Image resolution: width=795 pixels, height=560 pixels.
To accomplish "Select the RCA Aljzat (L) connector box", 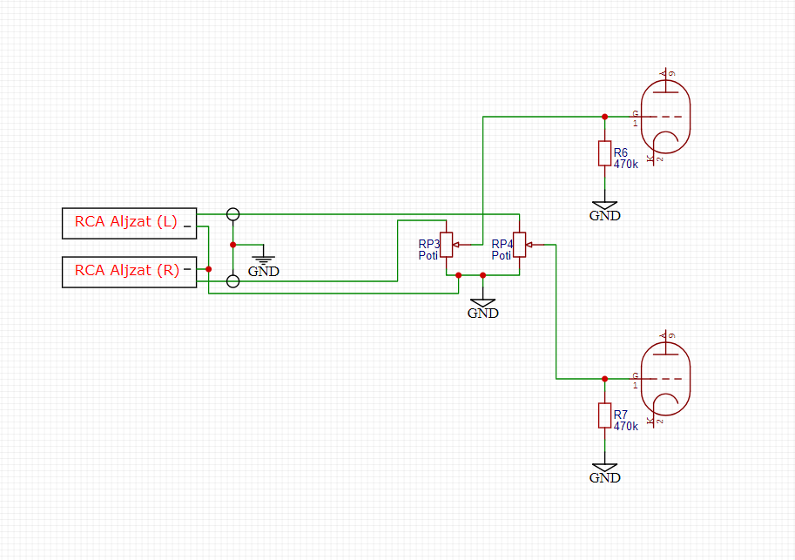I will 129,223.
